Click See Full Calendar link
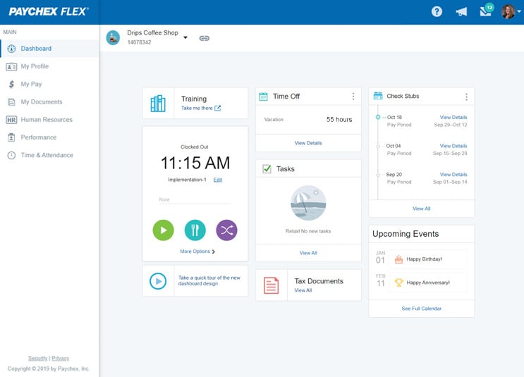The image size is (524, 377). coord(422,309)
